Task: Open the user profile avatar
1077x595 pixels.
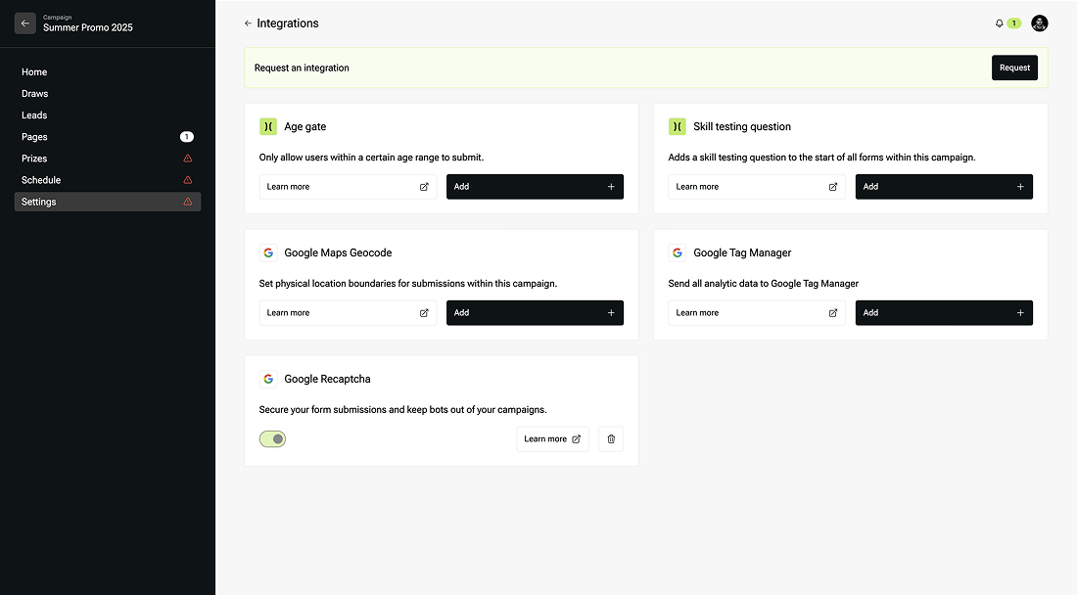Action: (1039, 23)
